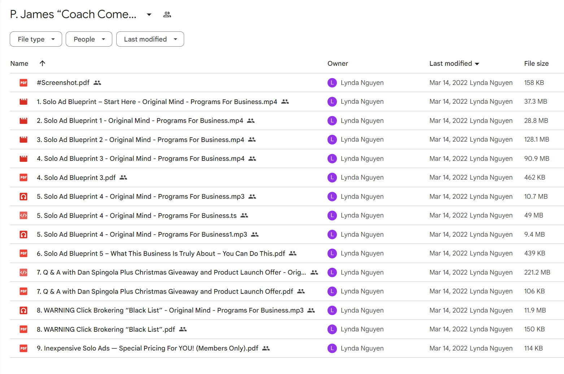The image size is (564, 374).
Task: Click video icon of 1. Solo Ad Blueprint – Start Here
Action: coord(23,102)
